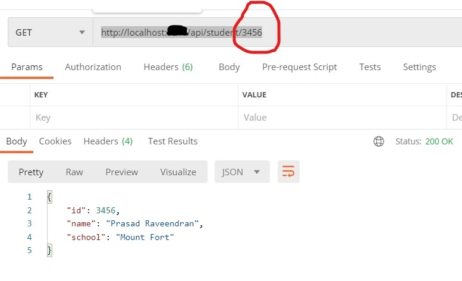The height and width of the screenshot is (281, 462).
Task: Select the Raw view button
Action: click(74, 172)
